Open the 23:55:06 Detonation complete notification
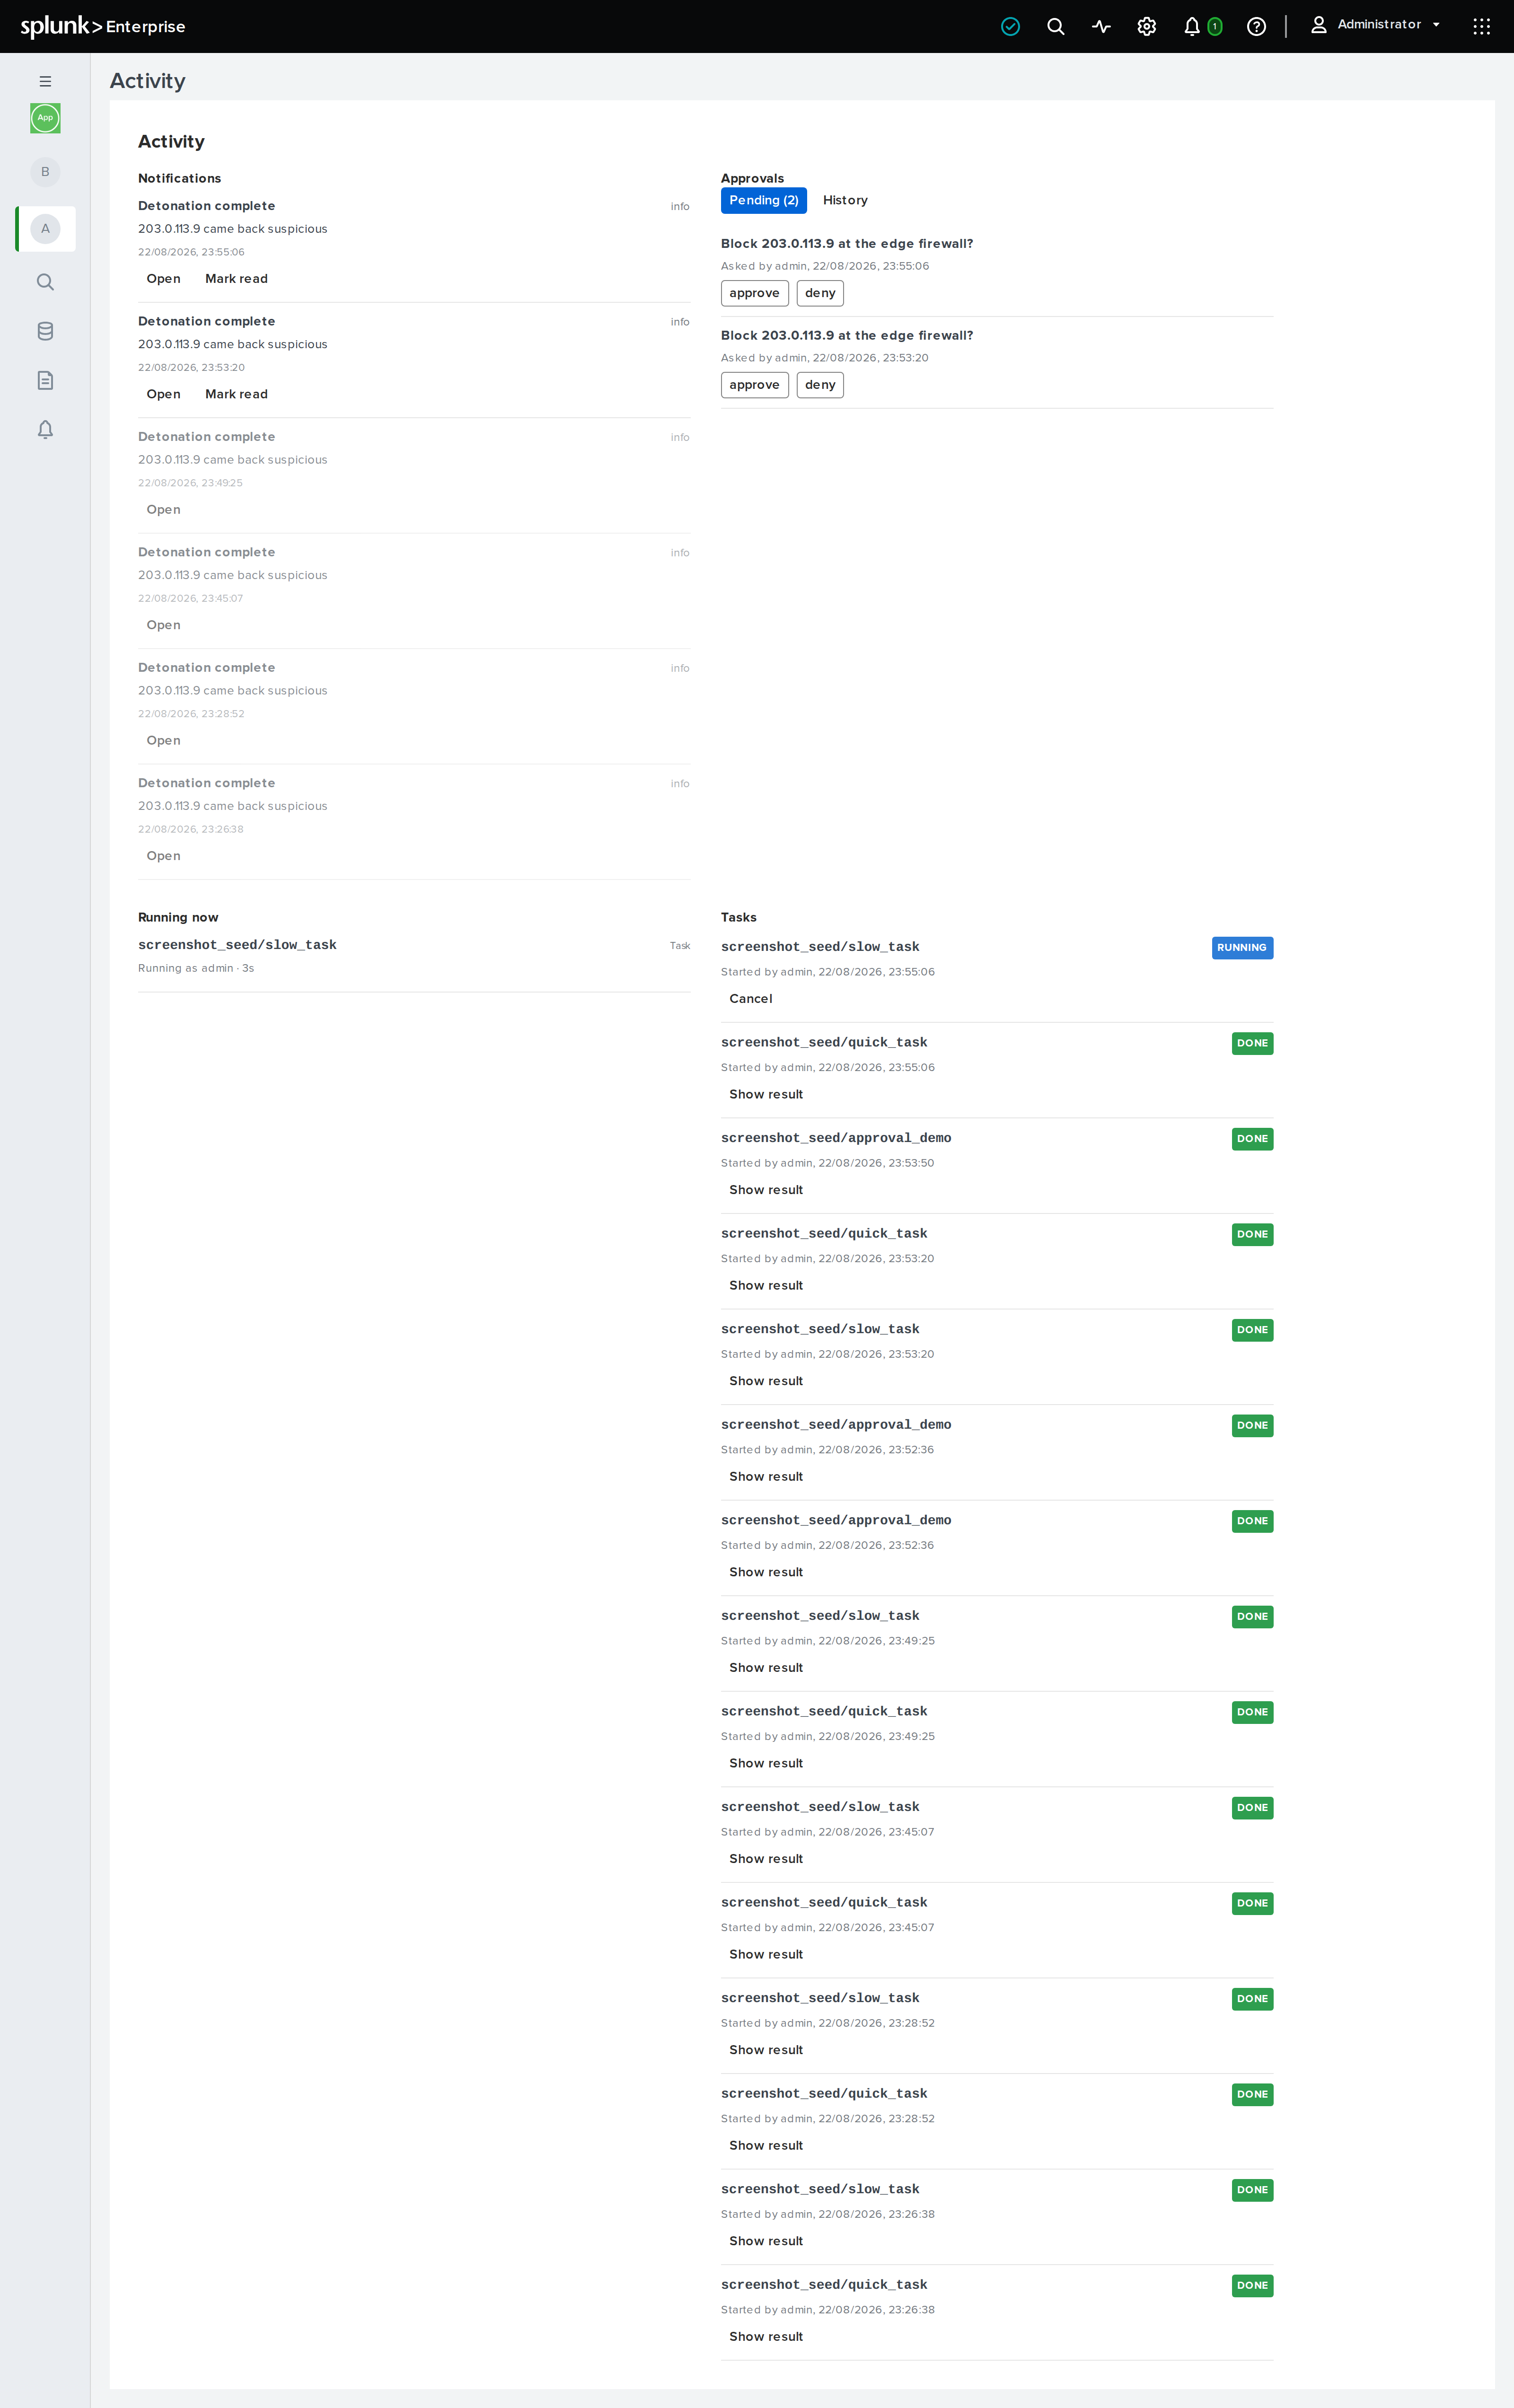1514x2408 pixels. coord(164,279)
